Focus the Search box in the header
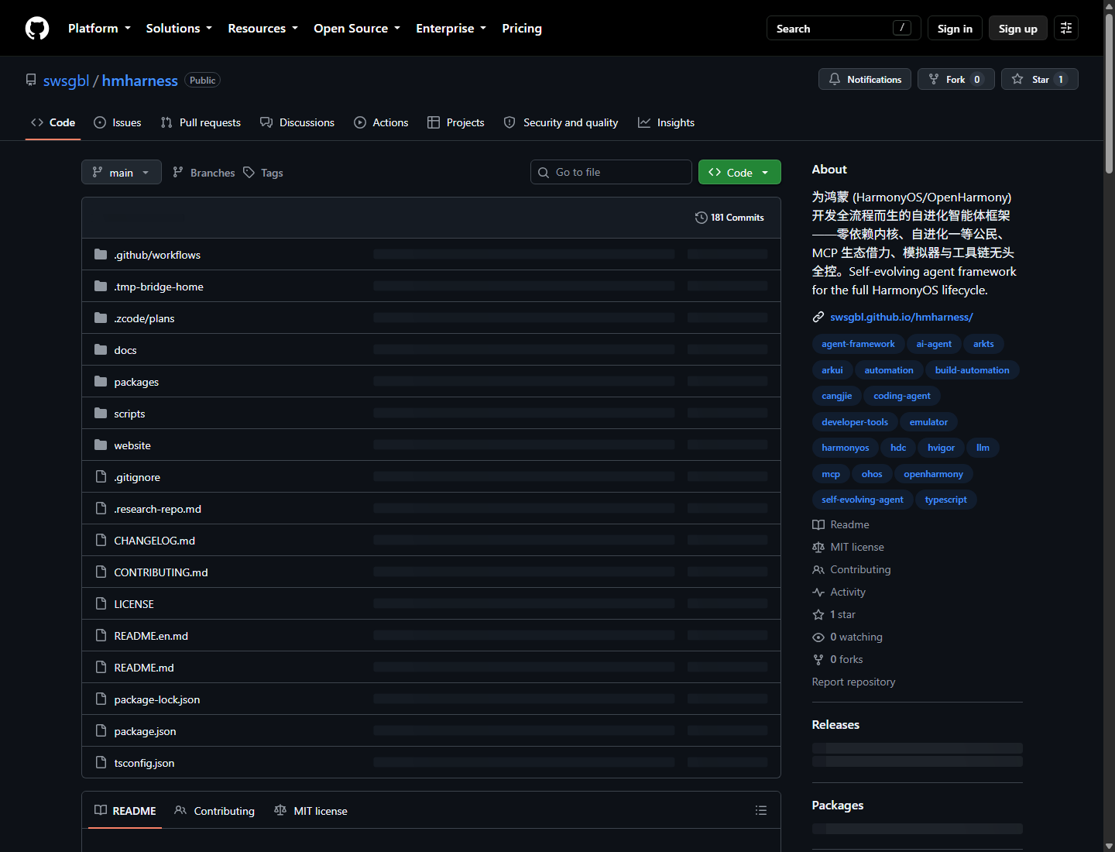Image resolution: width=1115 pixels, height=852 pixels. point(843,28)
